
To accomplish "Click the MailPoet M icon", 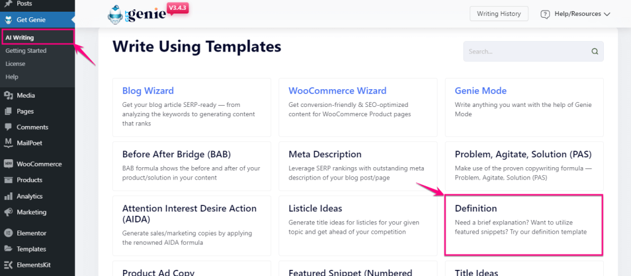I will click(x=8, y=143).
